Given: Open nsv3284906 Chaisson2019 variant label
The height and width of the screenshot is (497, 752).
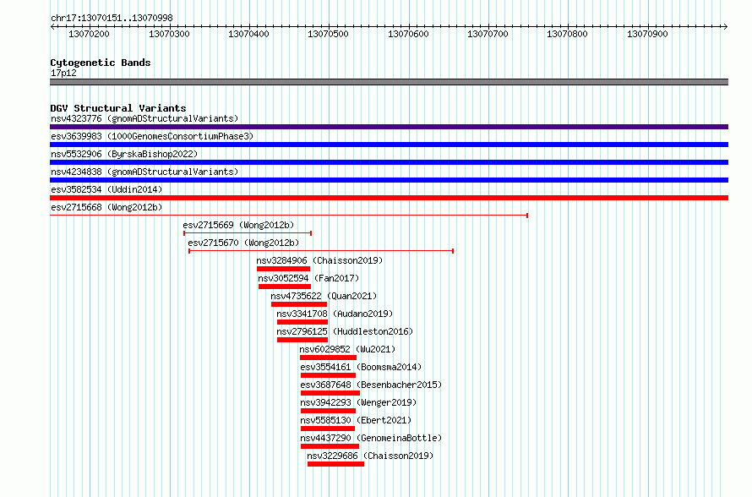Looking at the screenshot, I should tap(319, 260).
